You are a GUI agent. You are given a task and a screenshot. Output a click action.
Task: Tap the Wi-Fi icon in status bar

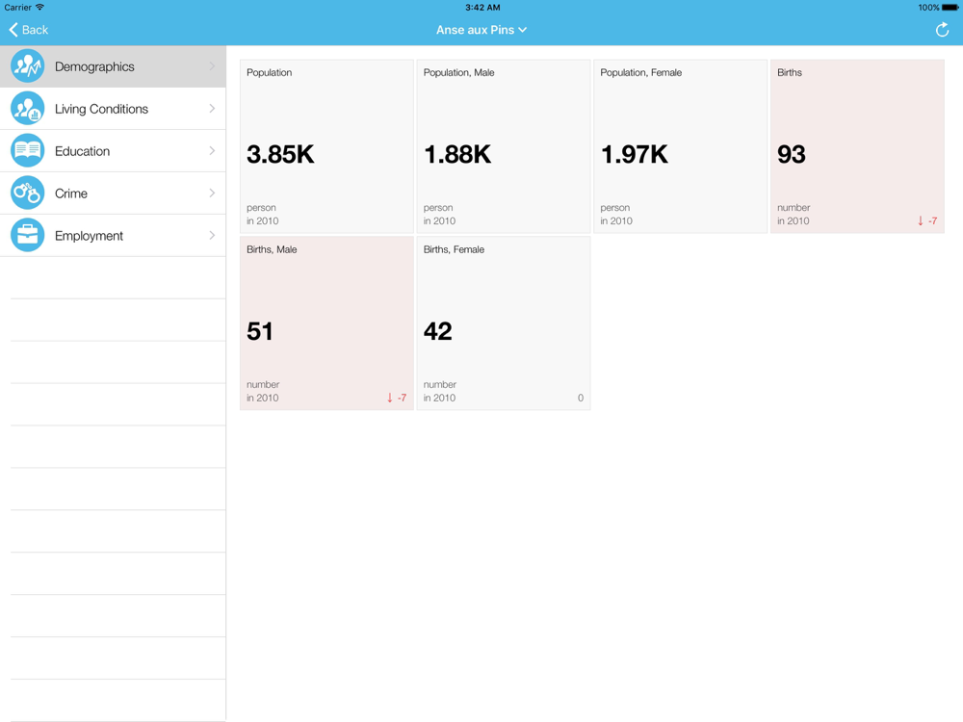coord(39,8)
